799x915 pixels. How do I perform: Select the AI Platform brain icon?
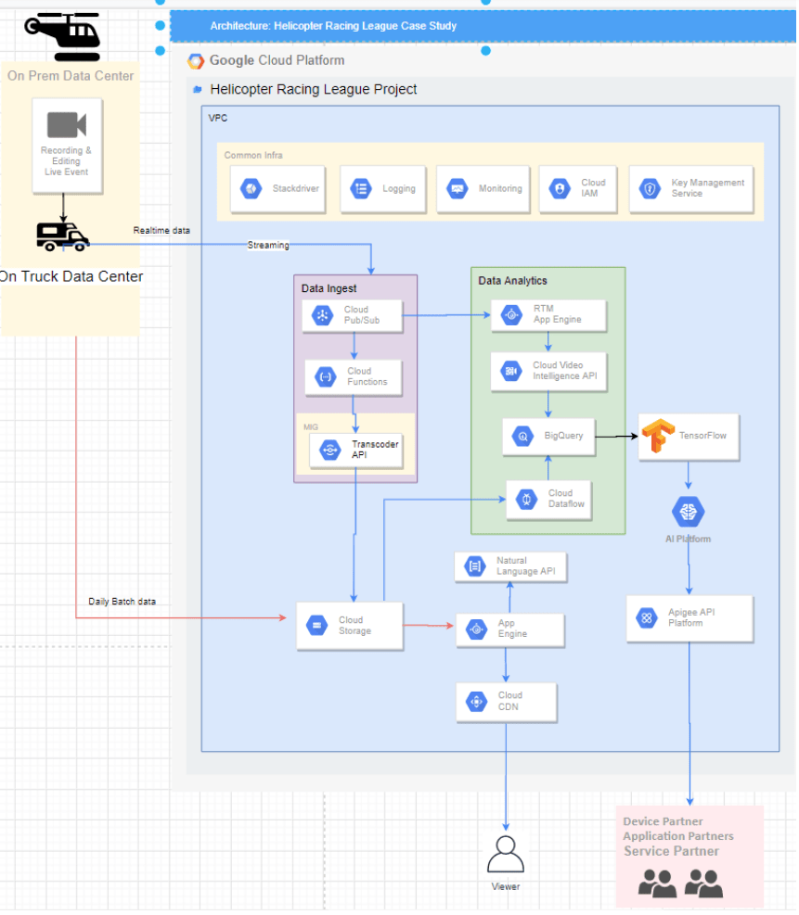[x=688, y=511]
